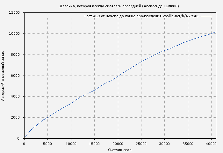Click the y-axis label 'Авторский словарный запас'
The height and width of the screenshot is (153, 223).
tap(3, 76)
